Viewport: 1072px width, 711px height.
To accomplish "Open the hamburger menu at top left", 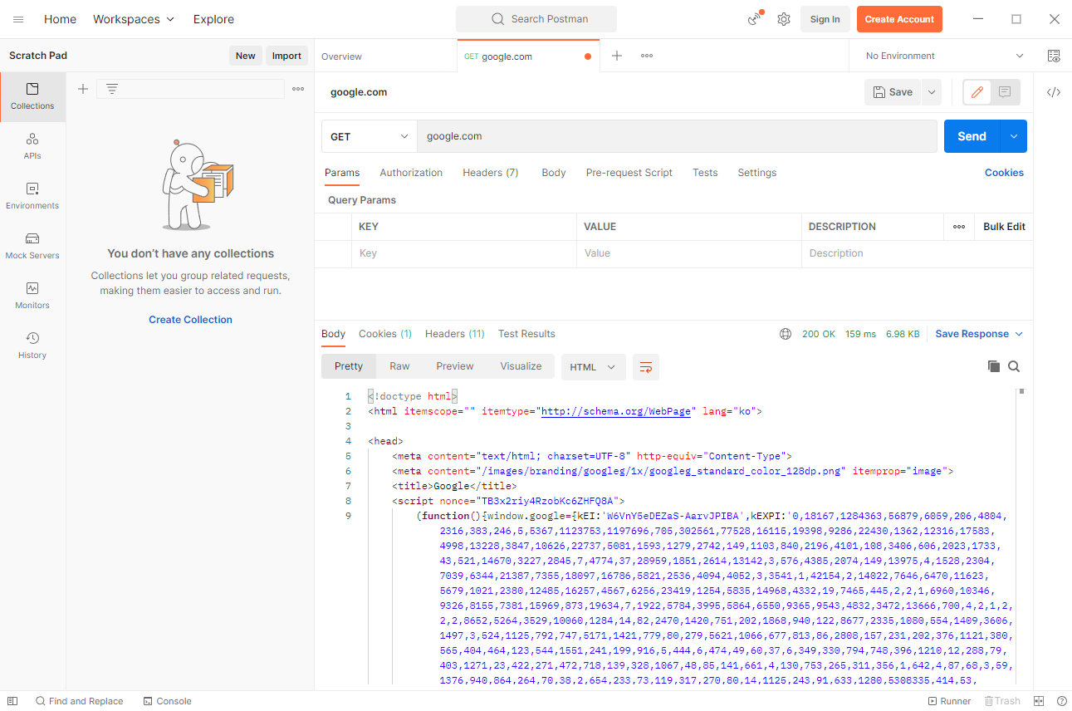I will click(x=18, y=19).
